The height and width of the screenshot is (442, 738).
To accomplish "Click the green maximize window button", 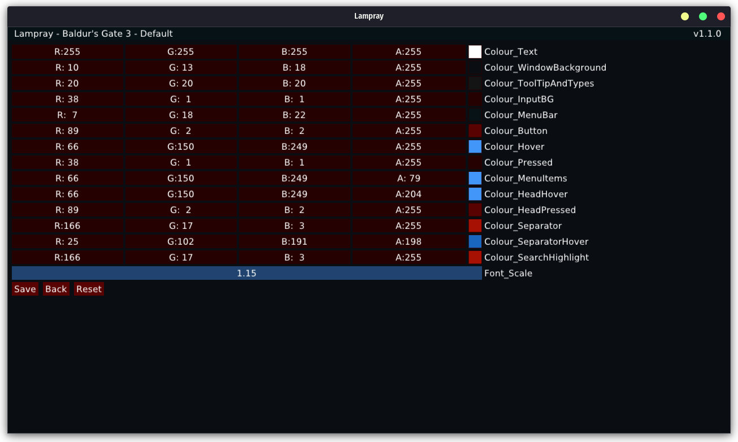I will click(703, 16).
